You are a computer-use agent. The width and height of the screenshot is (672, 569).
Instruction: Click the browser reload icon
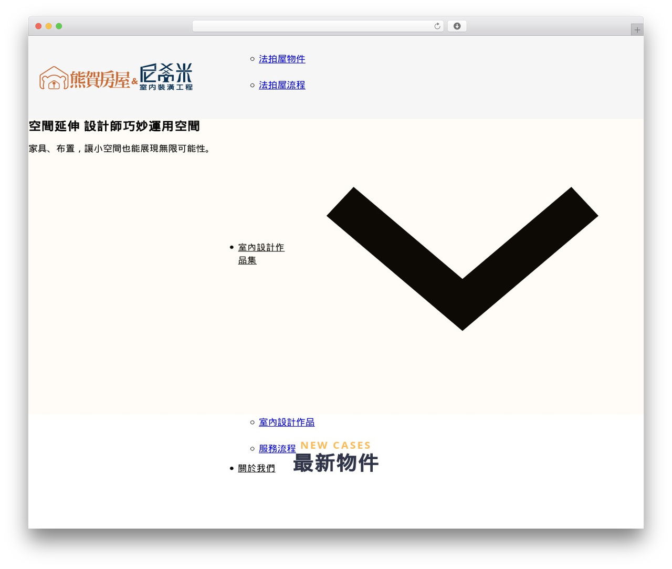437,26
